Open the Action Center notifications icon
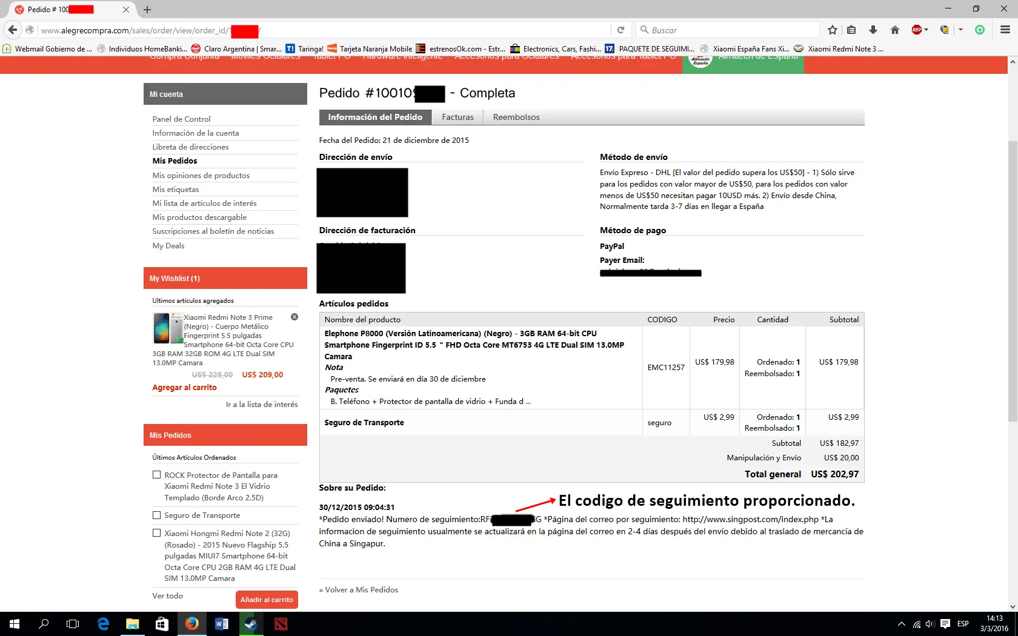This screenshot has height=636, width=1018. (945, 624)
